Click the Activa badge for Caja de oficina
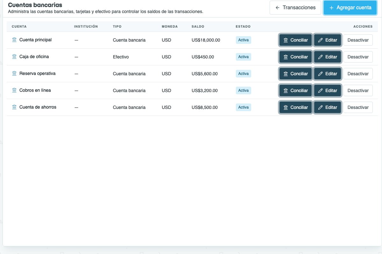This screenshot has width=382, height=254. tap(244, 57)
